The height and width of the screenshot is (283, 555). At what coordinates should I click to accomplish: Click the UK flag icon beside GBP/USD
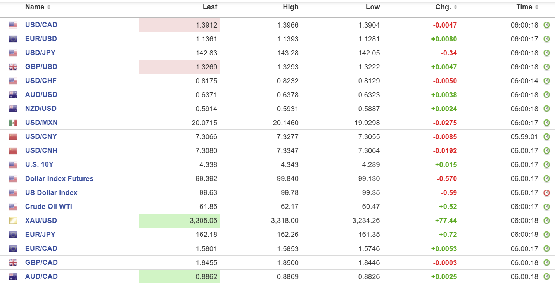pyautogui.click(x=13, y=67)
